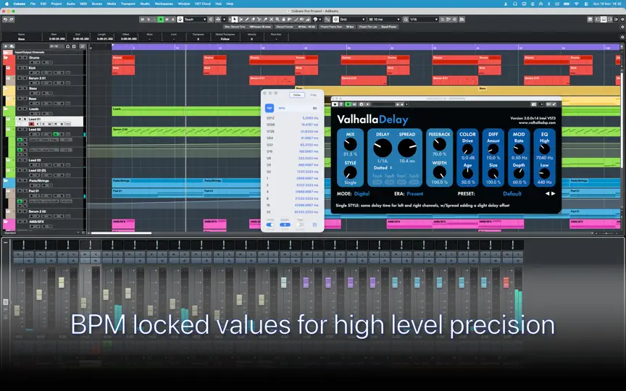This screenshot has width=626, height=391.
Task: Click the first Drums clip in arrangement
Action: pos(123,59)
